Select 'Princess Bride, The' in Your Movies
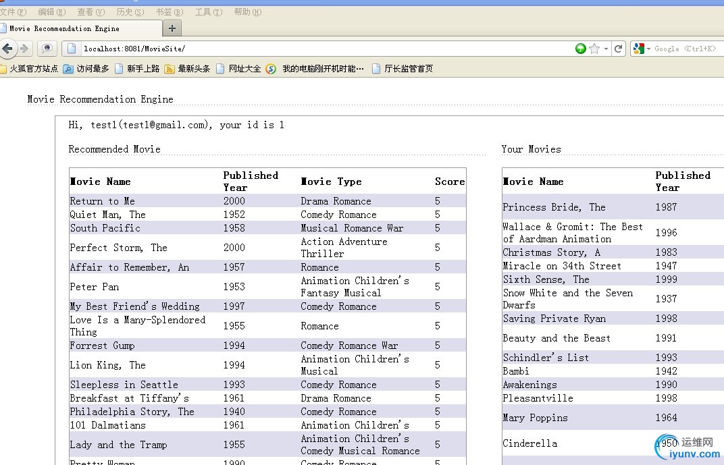Viewport: 724px width, 465px height. pos(554,207)
